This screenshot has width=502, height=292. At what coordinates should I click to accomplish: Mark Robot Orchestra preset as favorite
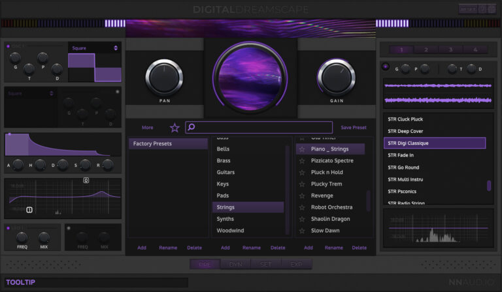point(301,207)
